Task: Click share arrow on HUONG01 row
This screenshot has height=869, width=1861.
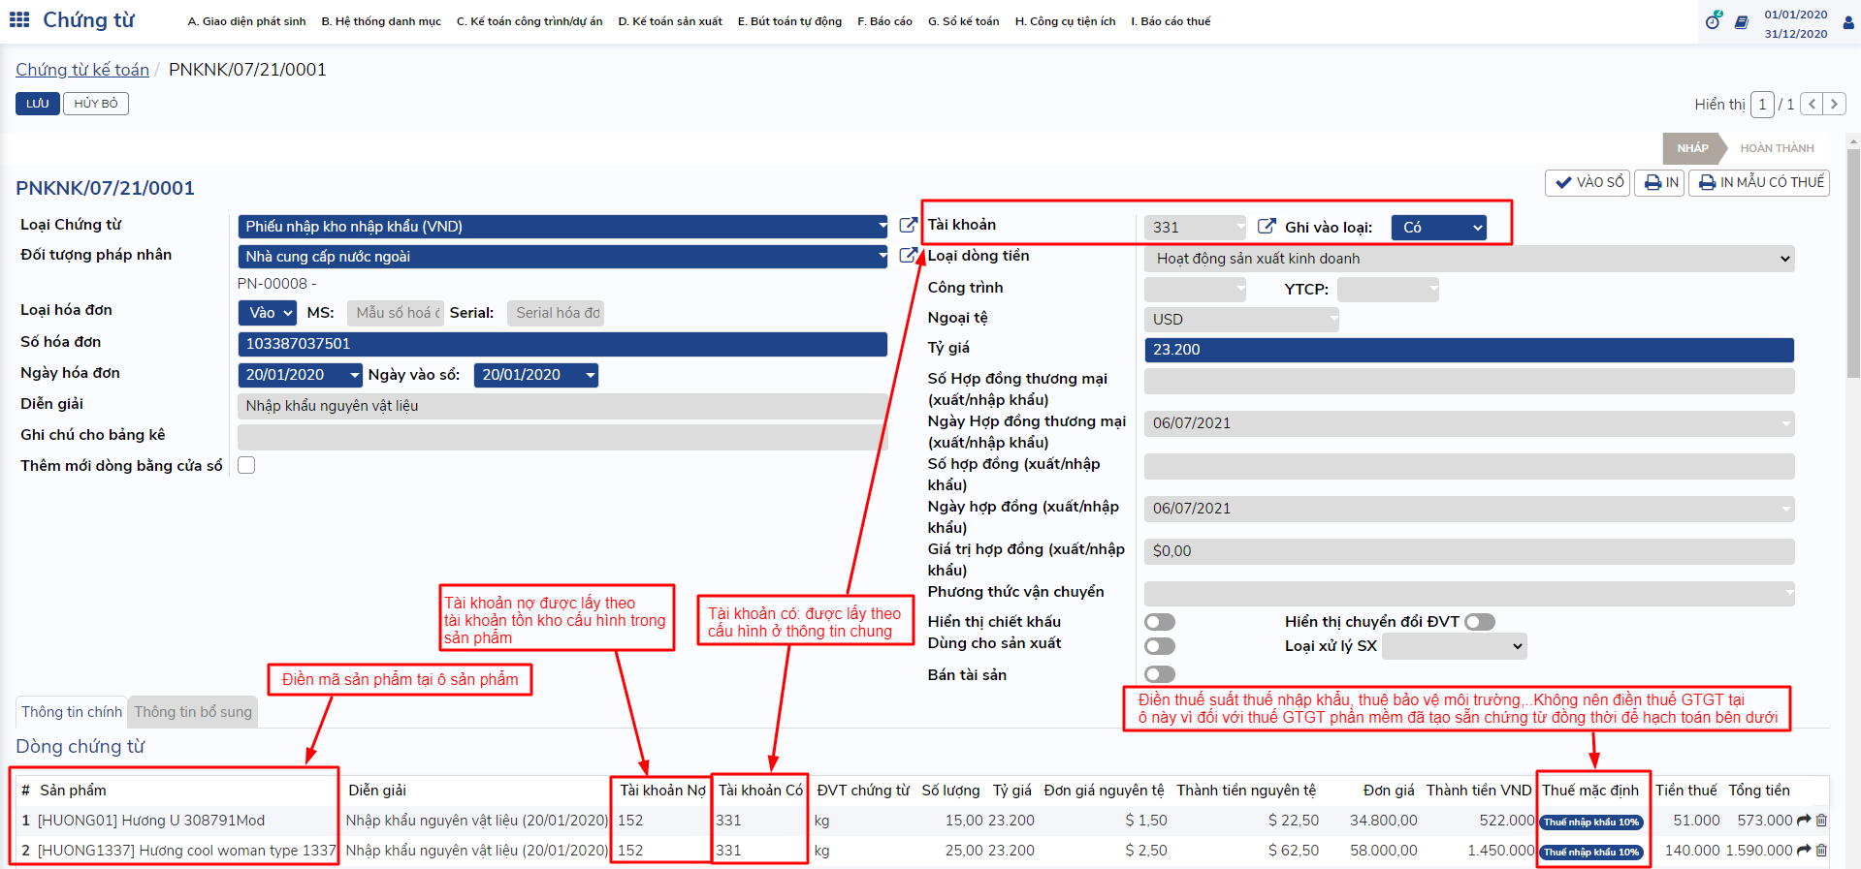Action: pyautogui.click(x=1804, y=820)
